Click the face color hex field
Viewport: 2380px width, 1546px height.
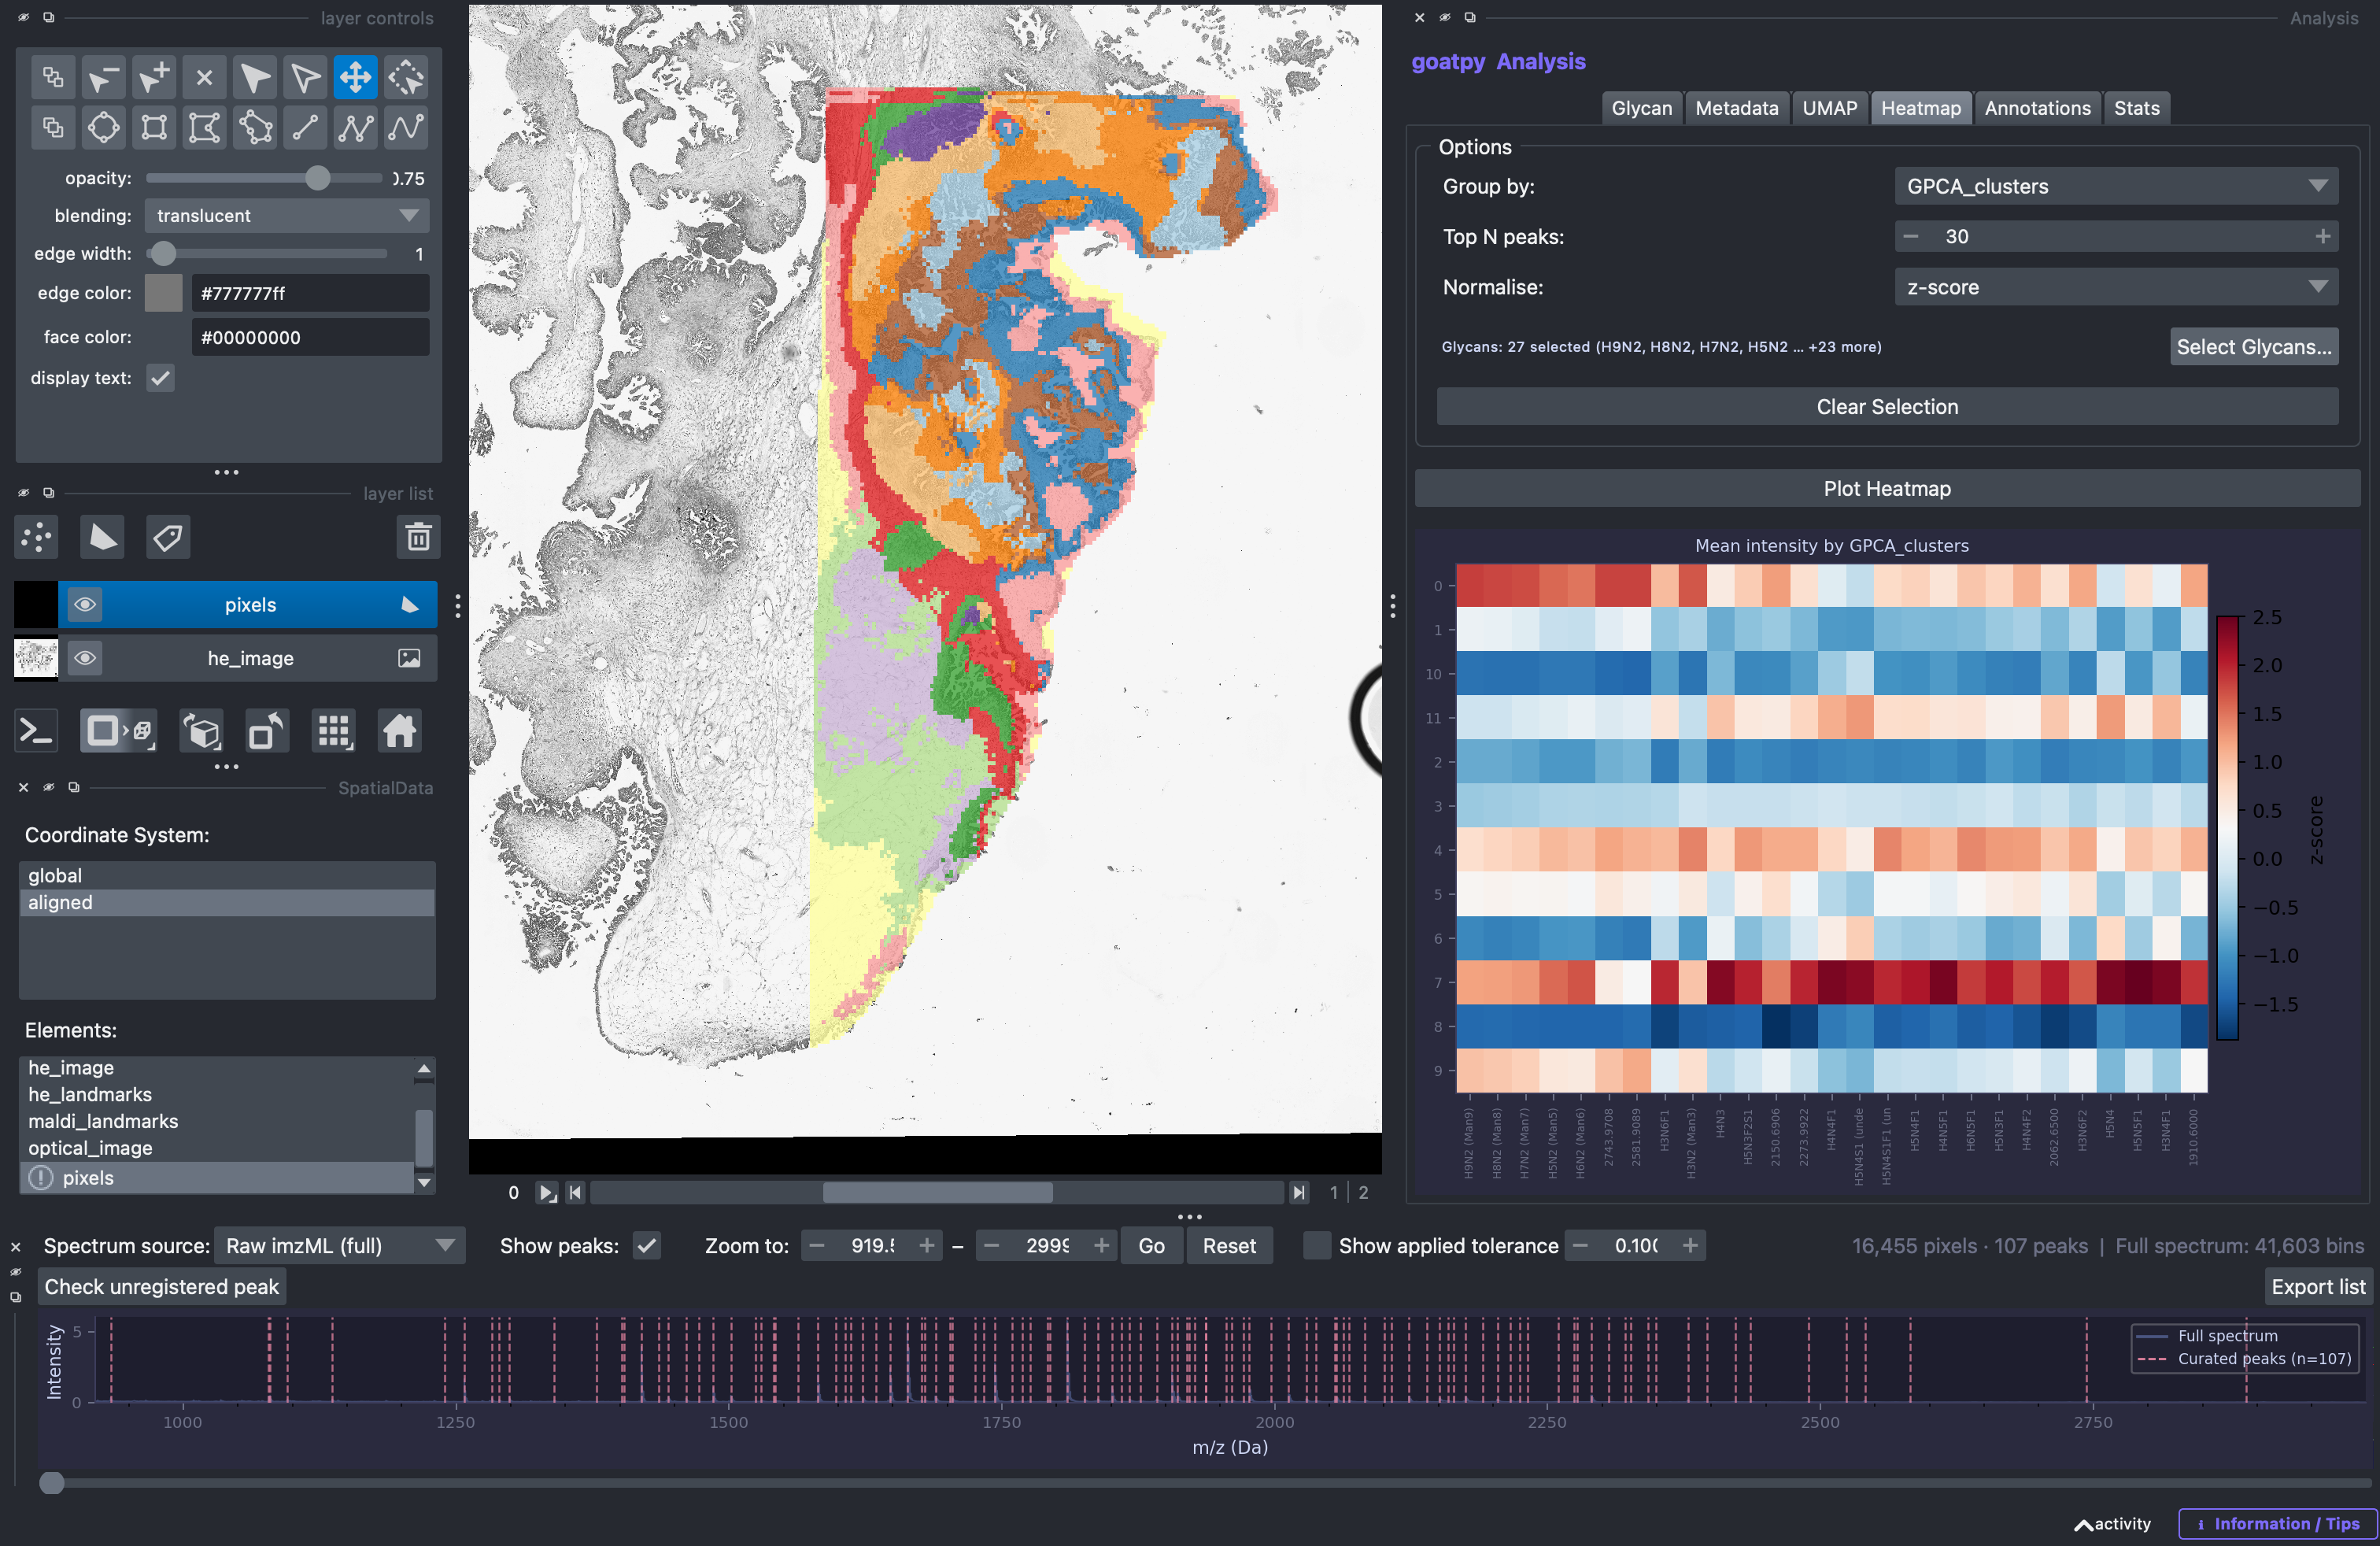tap(311, 337)
